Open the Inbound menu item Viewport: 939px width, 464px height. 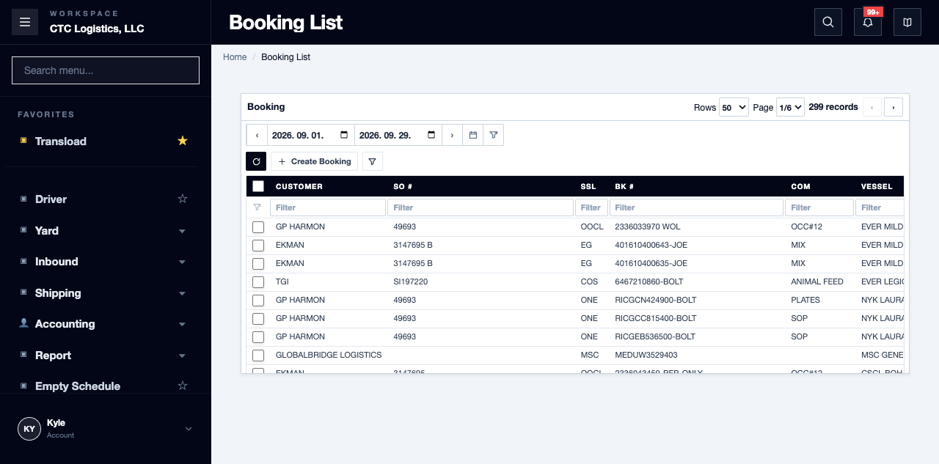56,261
